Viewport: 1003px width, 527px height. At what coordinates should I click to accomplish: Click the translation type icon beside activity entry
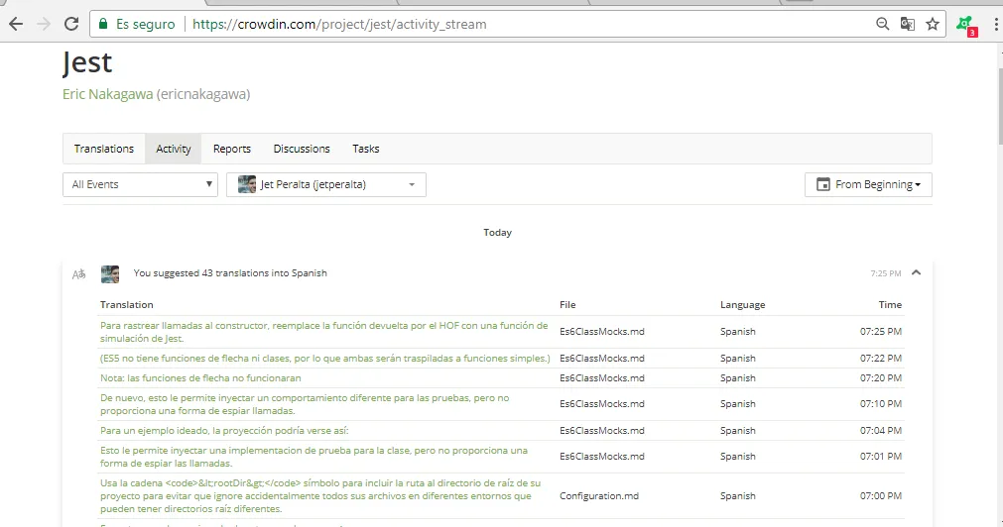[78, 274]
